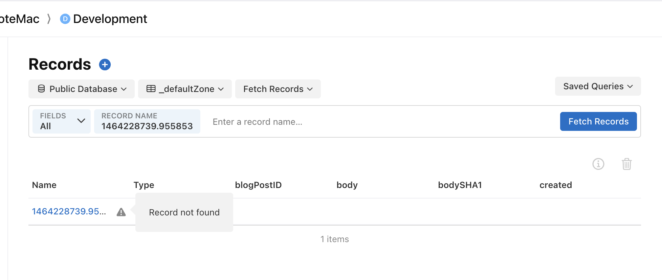Expand the _defaultZone selector
This screenshot has height=280, width=662.
click(185, 89)
